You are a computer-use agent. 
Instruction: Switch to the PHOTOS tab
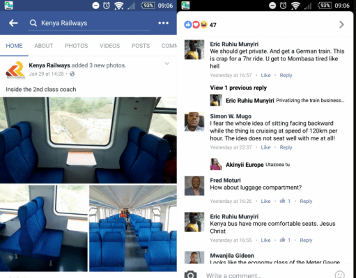pos(76,46)
